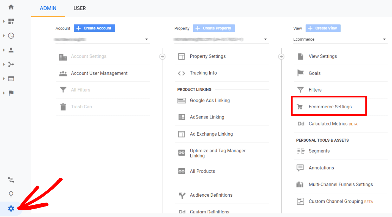This screenshot has width=392, height=217.
Task: Click the Create Property button
Action: 214,28
